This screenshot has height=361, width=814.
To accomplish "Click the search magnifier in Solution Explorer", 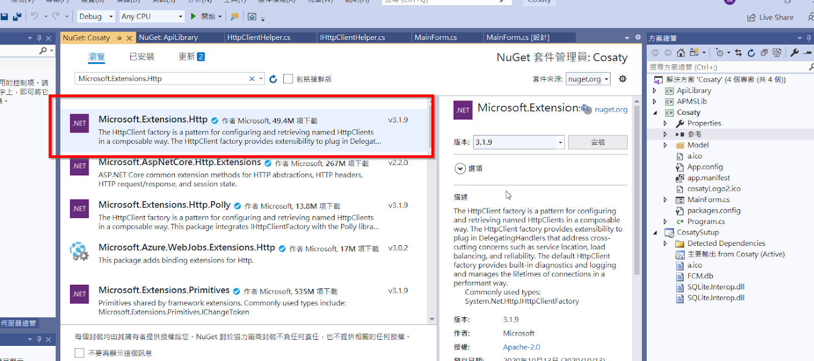I will [810, 67].
